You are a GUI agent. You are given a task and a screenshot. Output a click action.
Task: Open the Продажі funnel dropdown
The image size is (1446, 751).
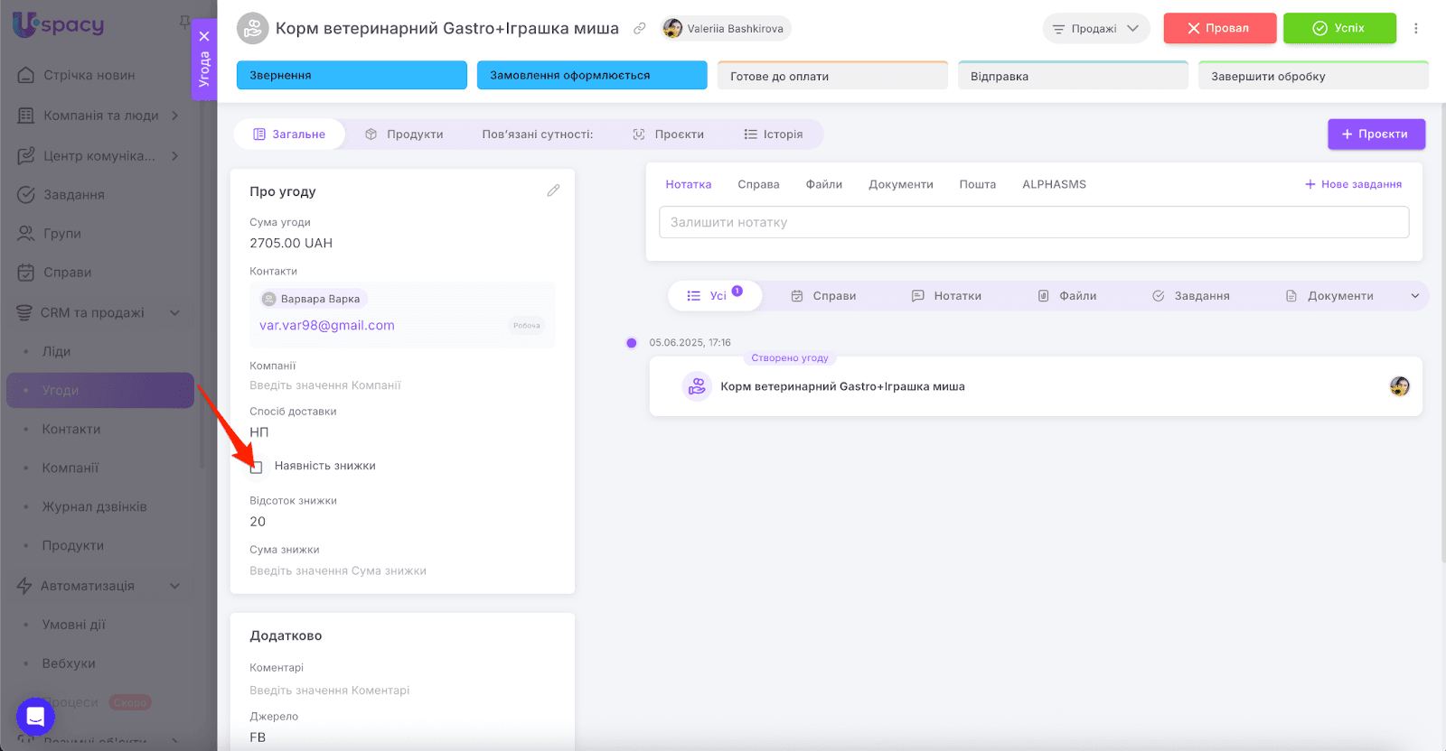point(1095,29)
